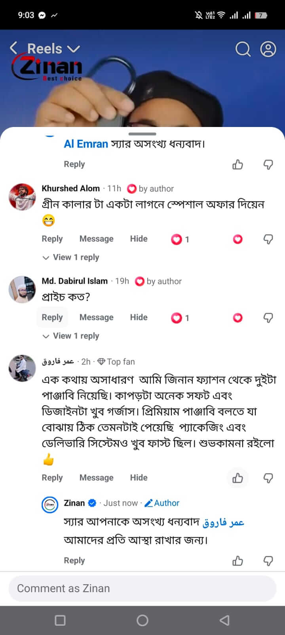Screen dimensions: 285x635
Task: Open Khurshed Alom's profile picture
Action: pos(23,197)
